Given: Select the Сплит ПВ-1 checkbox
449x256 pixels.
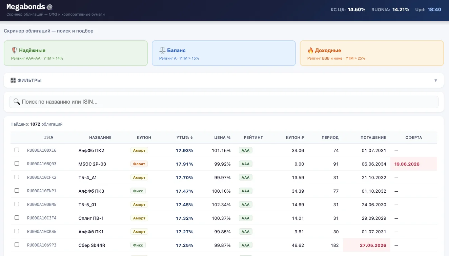Looking at the screenshot, I should point(17,218).
